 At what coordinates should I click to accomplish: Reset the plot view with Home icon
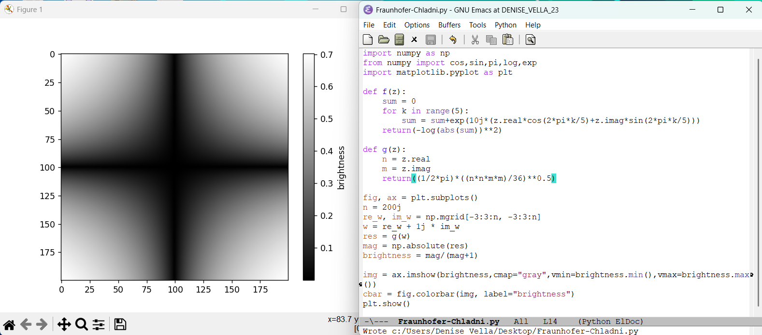(9, 324)
